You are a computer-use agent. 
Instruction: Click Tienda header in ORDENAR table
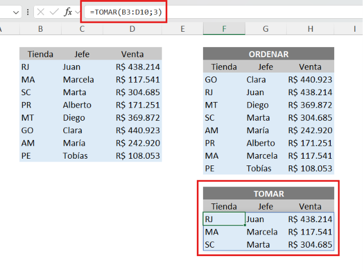pos(224,67)
